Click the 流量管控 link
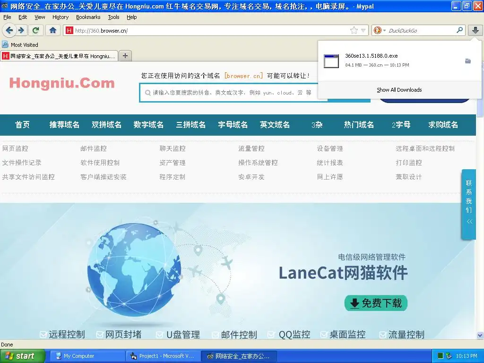484x363 pixels. [251, 148]
